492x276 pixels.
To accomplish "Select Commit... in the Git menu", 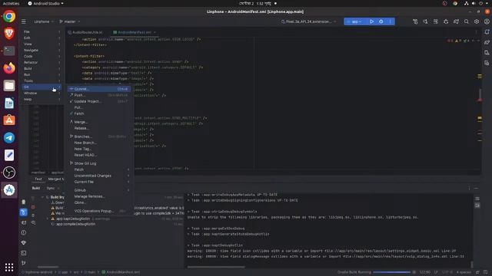I will tap(99, 89).
